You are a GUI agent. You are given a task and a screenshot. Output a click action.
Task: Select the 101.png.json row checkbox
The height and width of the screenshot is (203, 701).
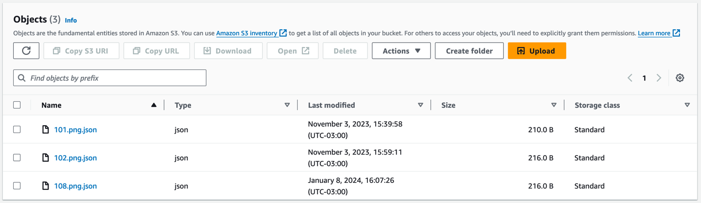17,130
